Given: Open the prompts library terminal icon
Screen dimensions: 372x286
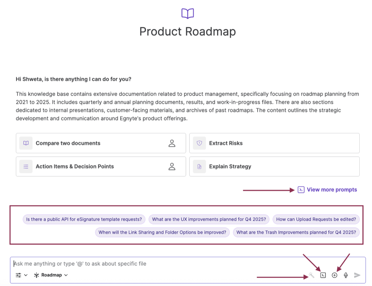Looking at the screenshot, I should 322,275.
